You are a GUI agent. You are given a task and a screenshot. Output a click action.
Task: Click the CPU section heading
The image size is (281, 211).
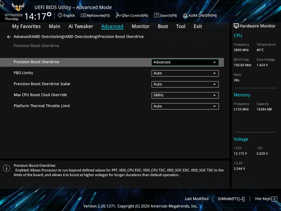[x=238, y=35]
